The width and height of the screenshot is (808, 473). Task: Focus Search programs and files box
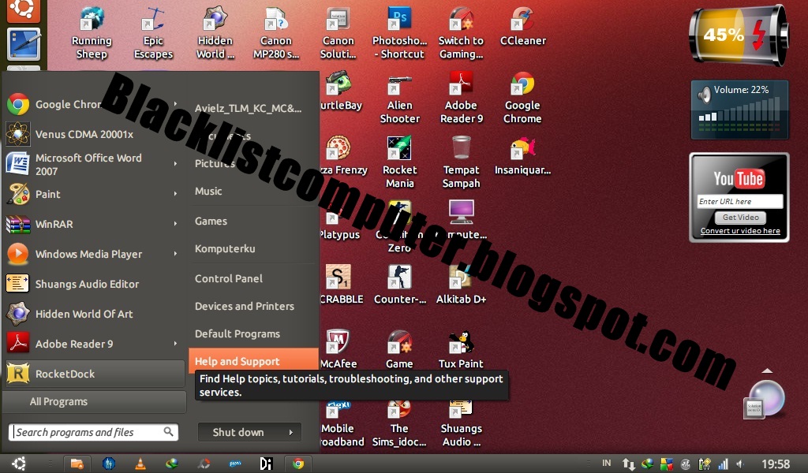click(93, 432)
